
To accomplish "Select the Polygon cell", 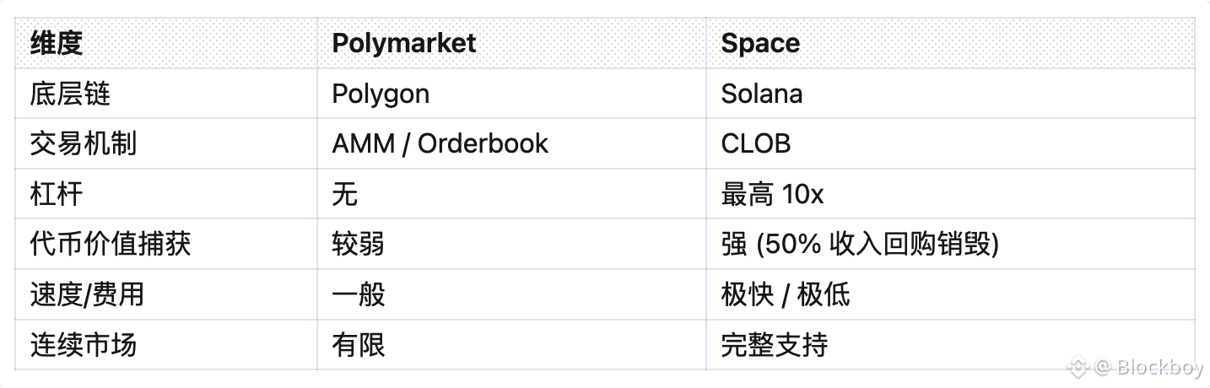I will pyautogui.click(x=381, y=94).
